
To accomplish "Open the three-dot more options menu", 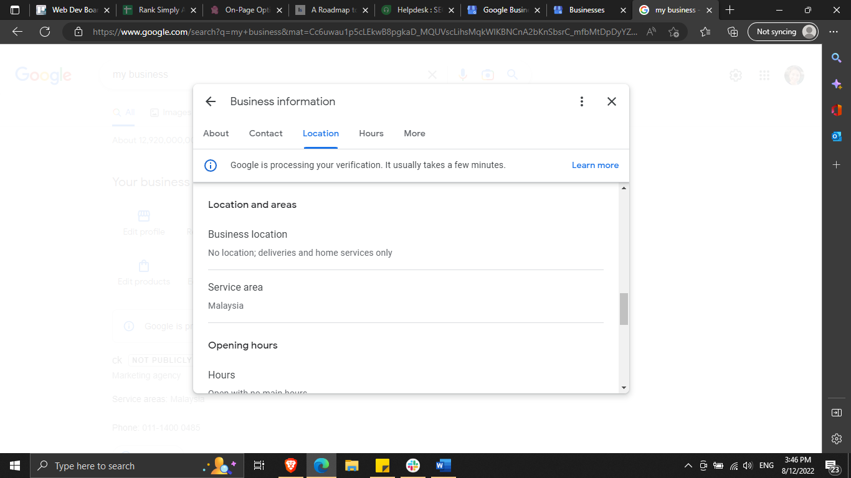I will [x=581, y=101].
